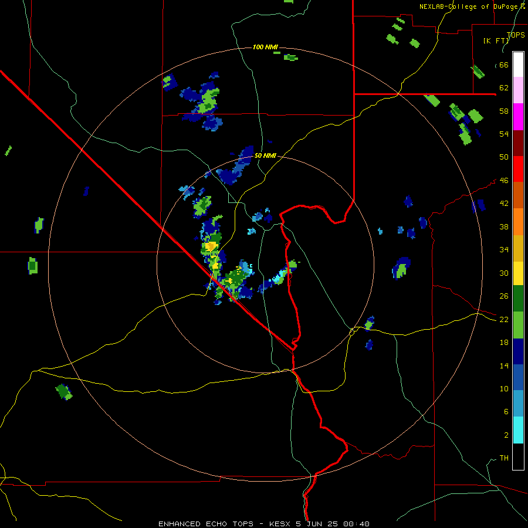Click the "00:40" scan time

tap(356, 524)
